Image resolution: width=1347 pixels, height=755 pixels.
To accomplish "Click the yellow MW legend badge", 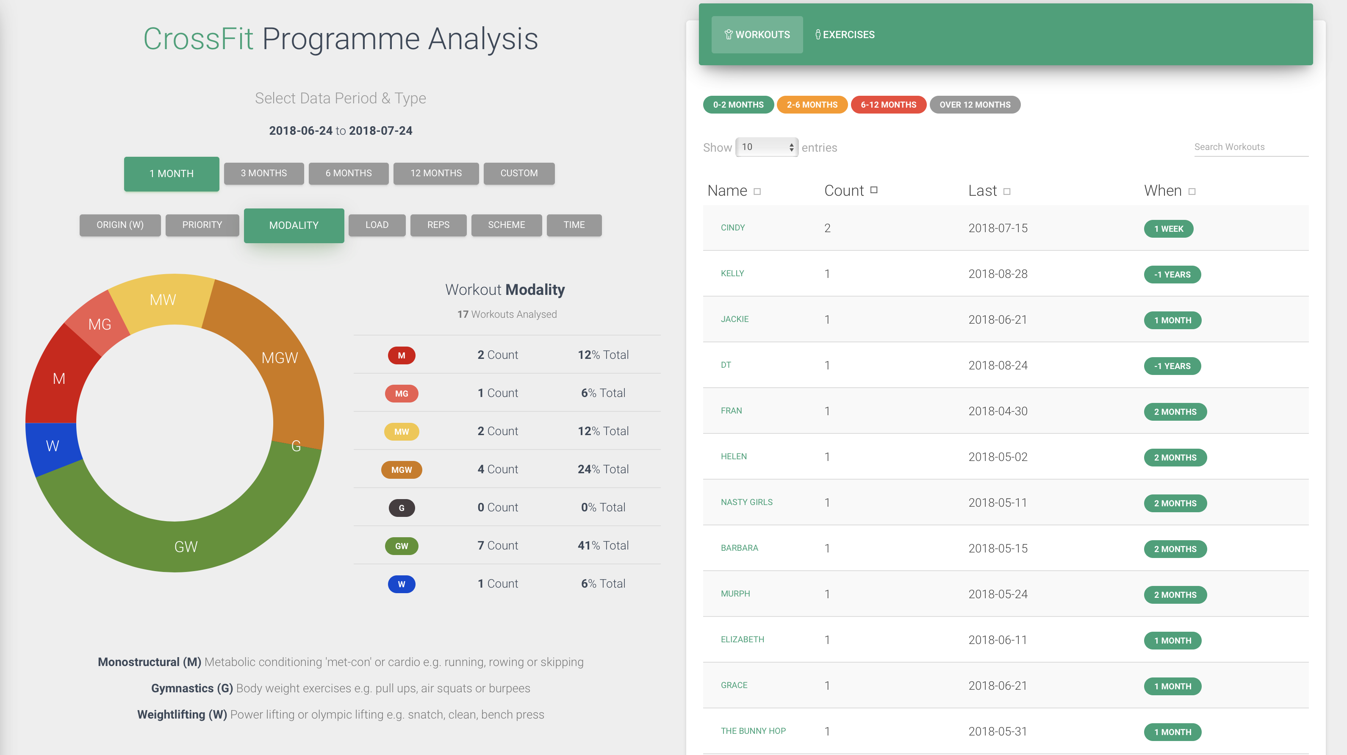I will click(401, 432).
